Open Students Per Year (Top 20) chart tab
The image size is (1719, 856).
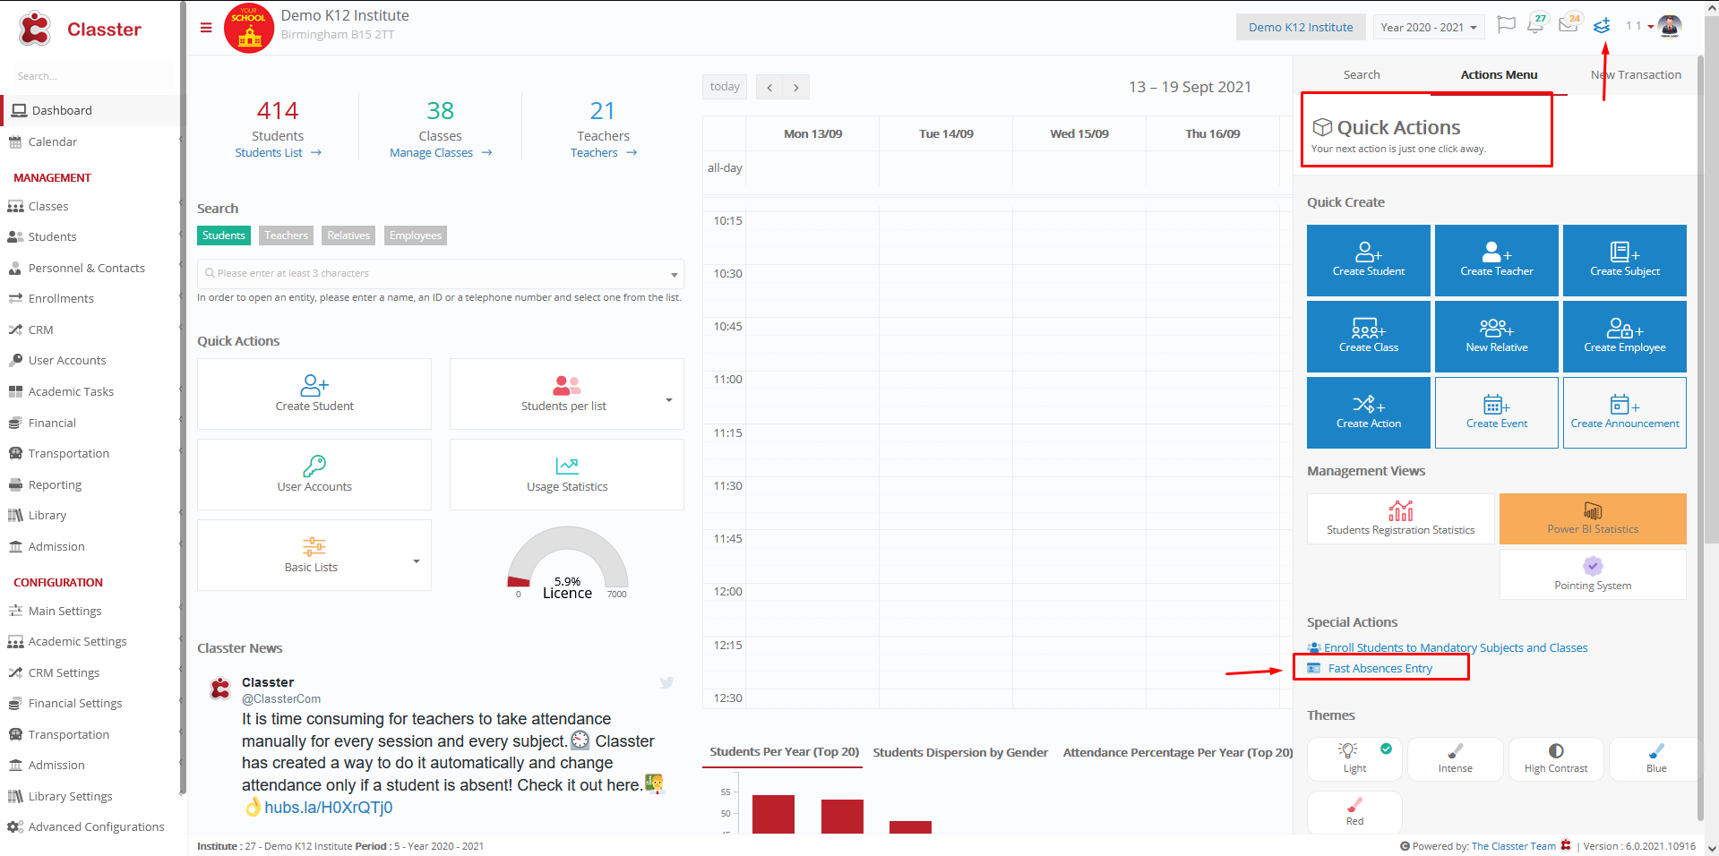coord(784,752)
